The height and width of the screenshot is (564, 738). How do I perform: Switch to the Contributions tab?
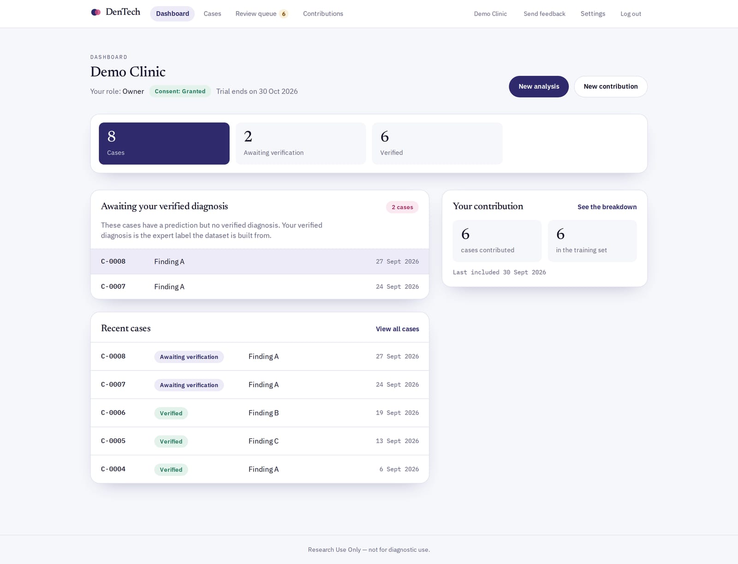(x=323, y=14)
